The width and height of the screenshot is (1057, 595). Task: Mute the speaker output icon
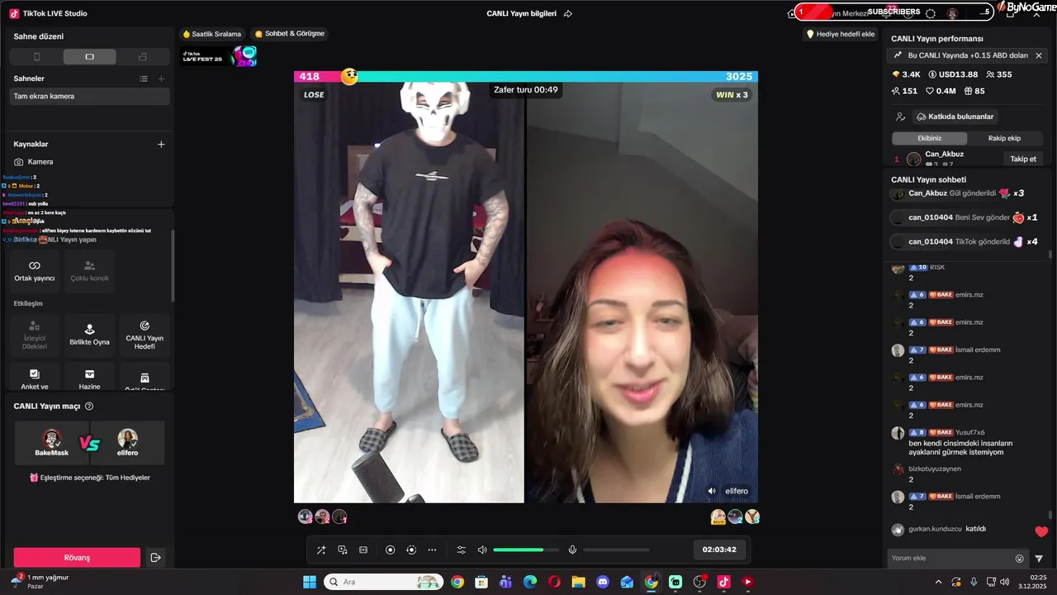pos(482,550)
